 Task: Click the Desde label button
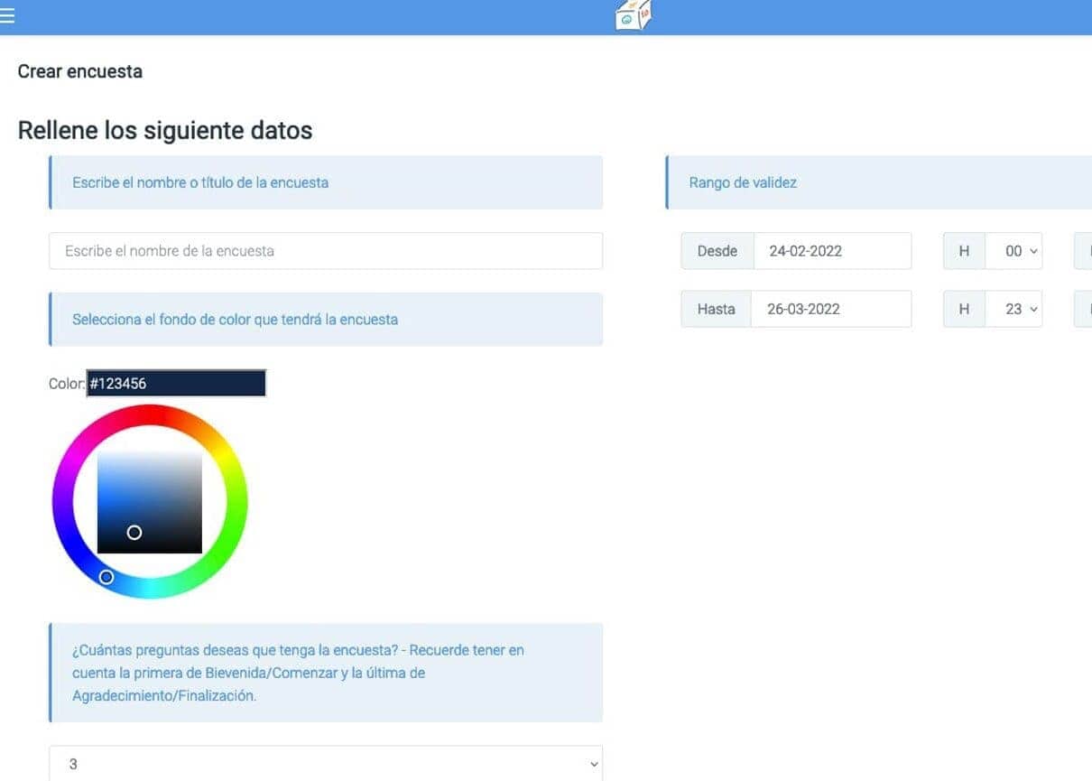point(717,251)
